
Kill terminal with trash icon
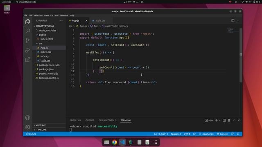pyautogui.click(x=229, y=120)
